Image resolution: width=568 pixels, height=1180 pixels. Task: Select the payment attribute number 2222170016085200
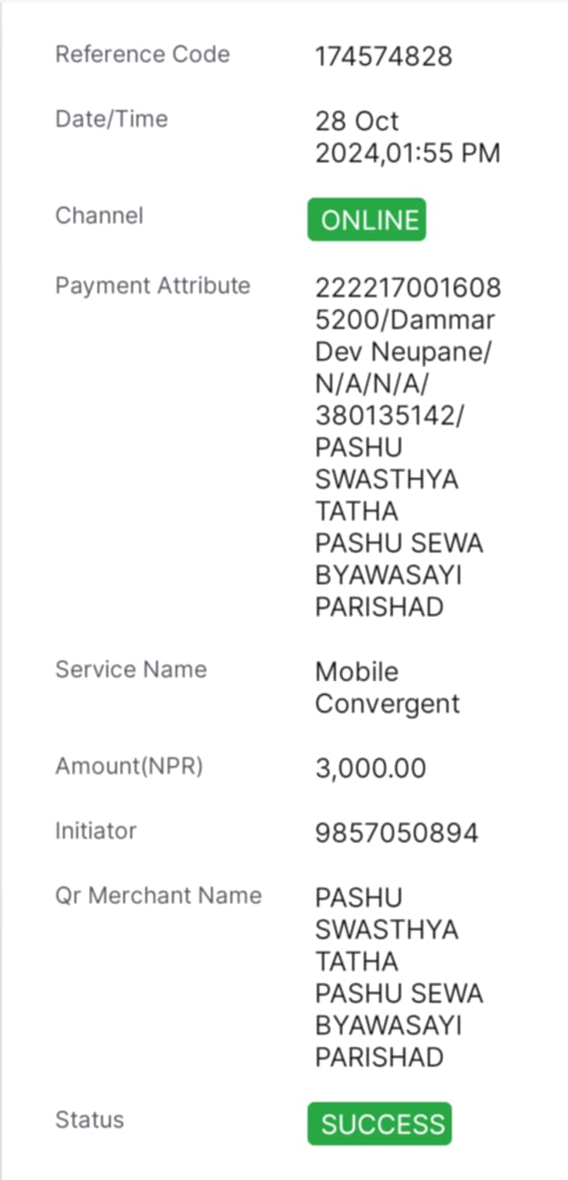tap(408, 304)
